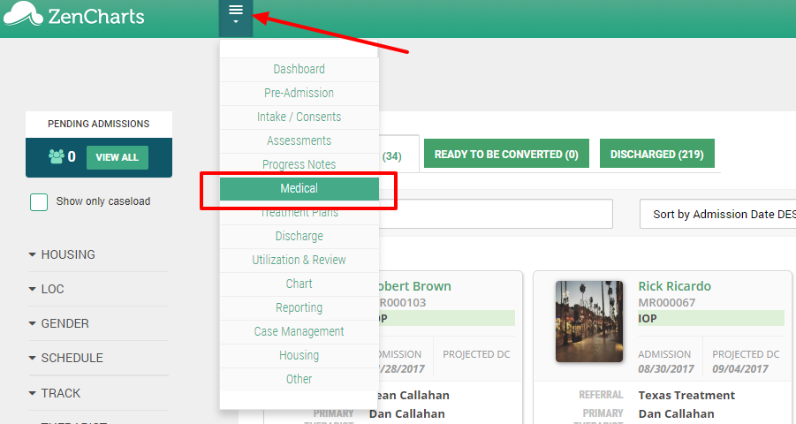Screen dimensions: 796x424
Task: Open the Pre-Admission menu item
Action: click(299, 93)
